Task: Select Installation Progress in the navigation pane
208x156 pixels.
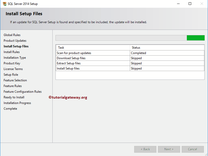Action: [x=17, y=103]
